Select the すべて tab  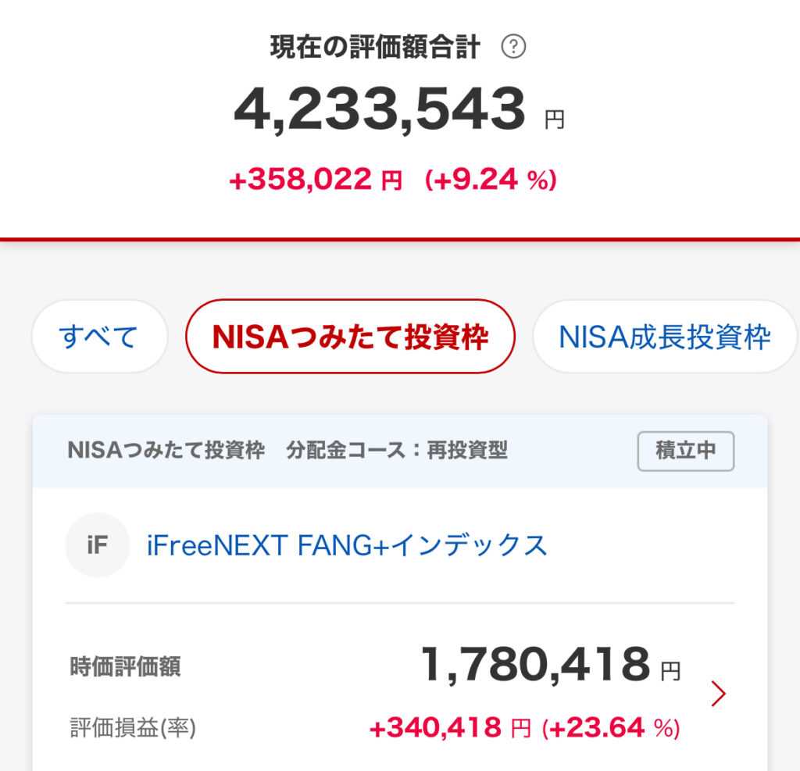[99, 337]
